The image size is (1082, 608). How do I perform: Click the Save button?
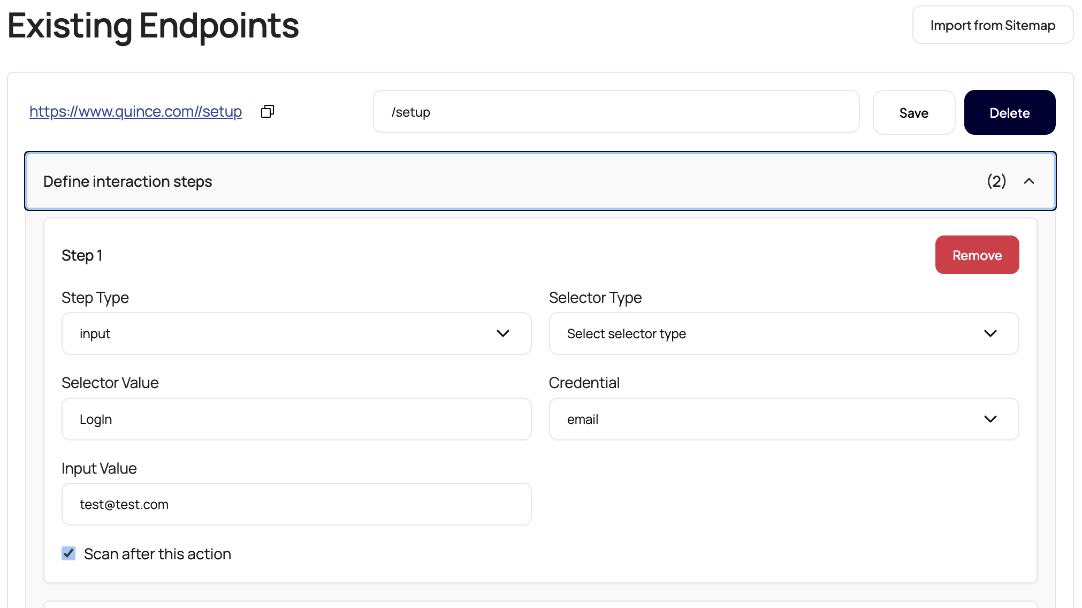pos(913,113)
